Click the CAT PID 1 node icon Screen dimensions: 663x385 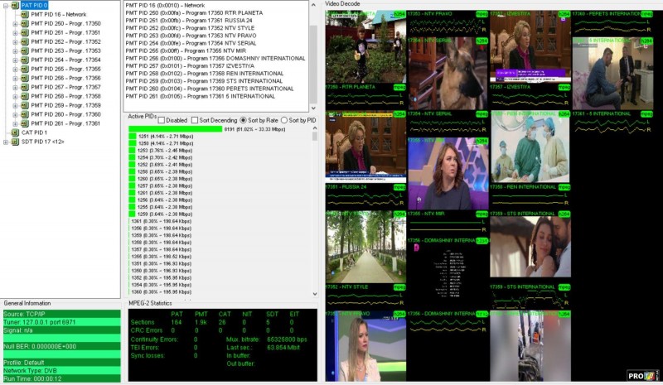coord(16,132)
